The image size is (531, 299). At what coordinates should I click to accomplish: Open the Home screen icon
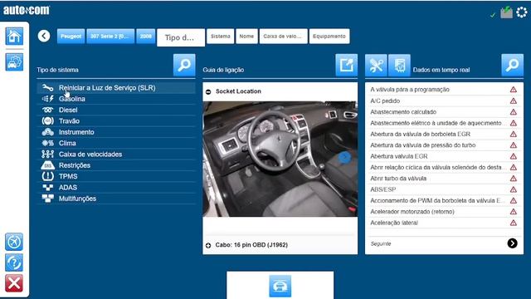click(x=14, y=36)
